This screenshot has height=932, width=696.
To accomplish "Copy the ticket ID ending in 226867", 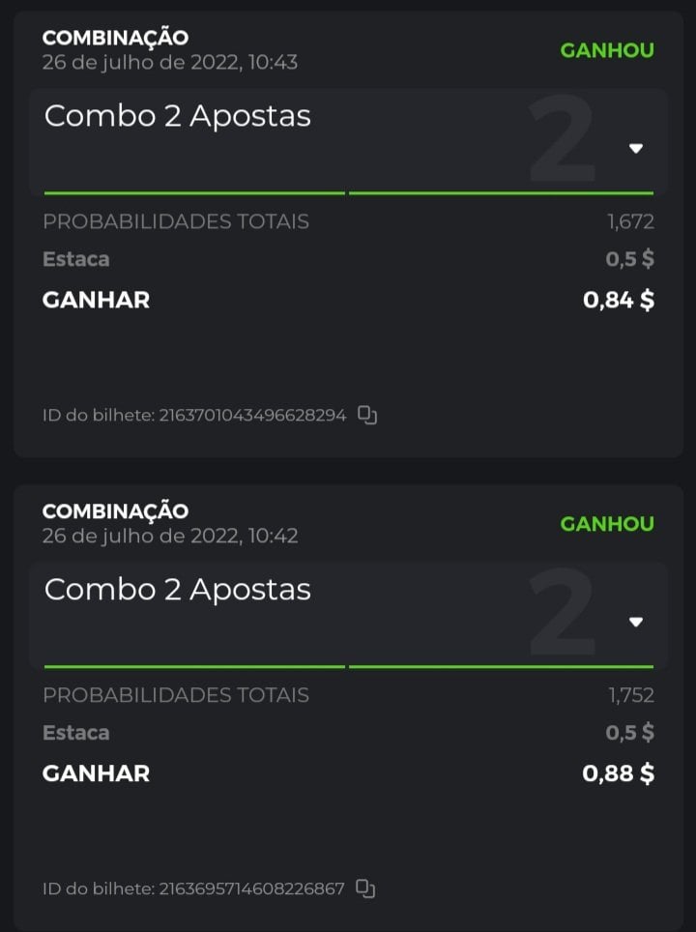I will (365, 888).
